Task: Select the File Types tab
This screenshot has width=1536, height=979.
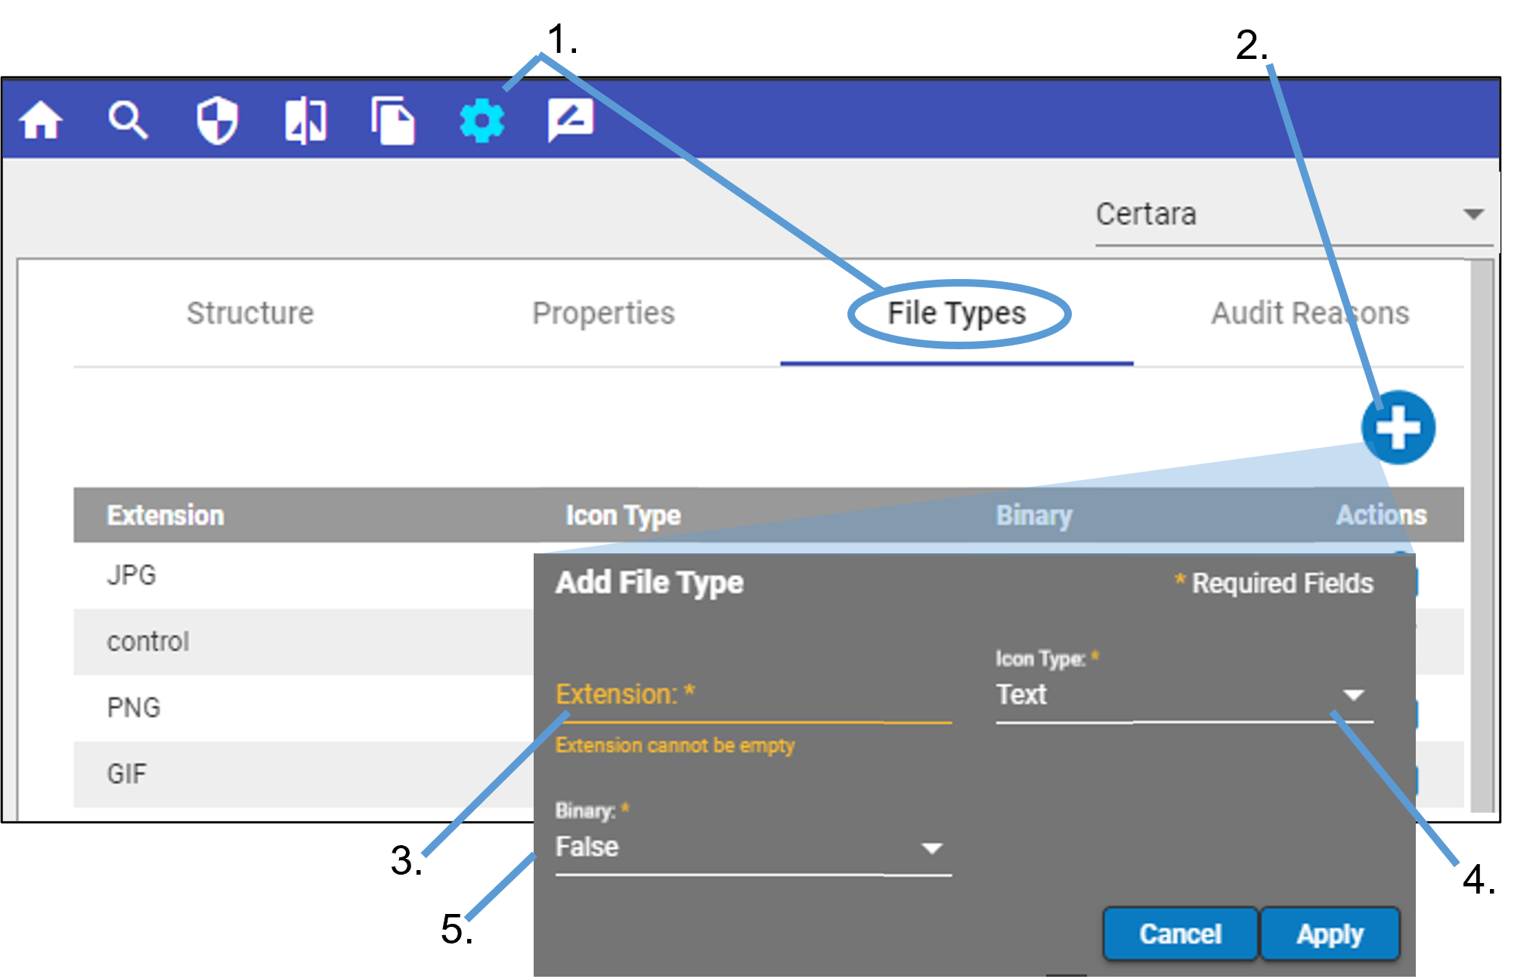Action: [x=955, y=313]
